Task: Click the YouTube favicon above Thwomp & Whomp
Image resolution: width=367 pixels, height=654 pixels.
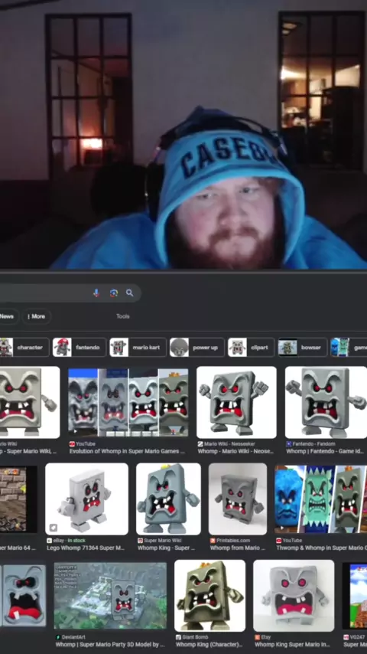Action: point(278,541)
